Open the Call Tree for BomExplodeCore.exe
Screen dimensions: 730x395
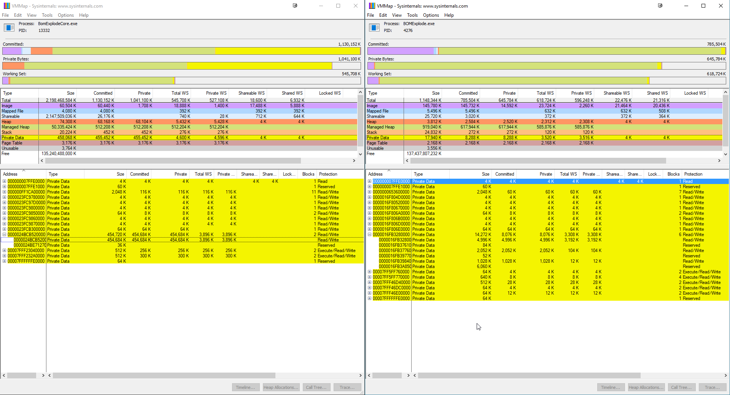point(316,387)
